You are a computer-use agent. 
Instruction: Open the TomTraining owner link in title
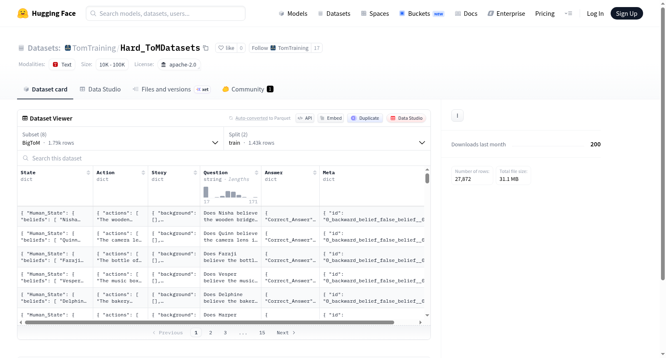tap(94, 48)
